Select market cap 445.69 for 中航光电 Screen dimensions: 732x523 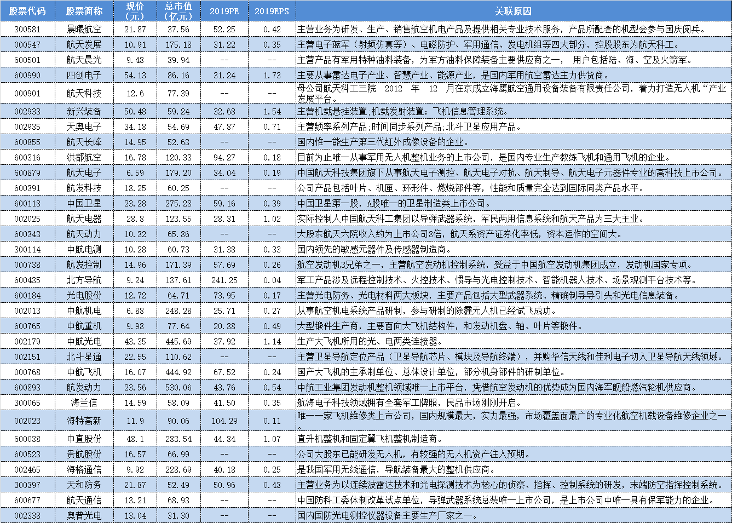(178, 341)
